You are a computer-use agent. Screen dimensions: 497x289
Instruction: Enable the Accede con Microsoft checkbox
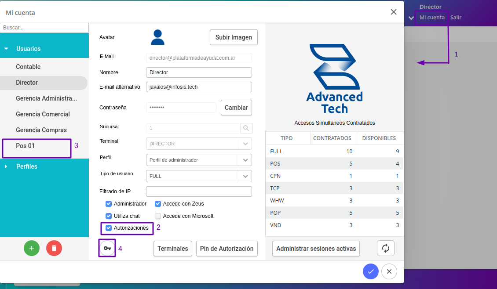pos(158,216)
